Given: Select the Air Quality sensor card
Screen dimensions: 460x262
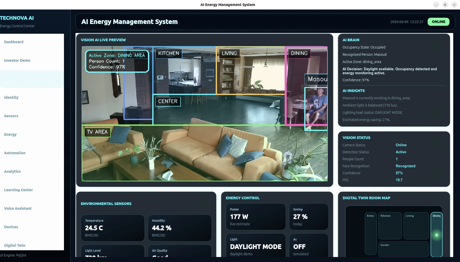Looking at the screenshot, I should click(180, 251).
